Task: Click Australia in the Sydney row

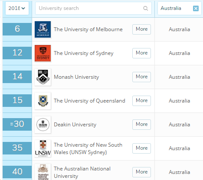Action: [180, 53]
